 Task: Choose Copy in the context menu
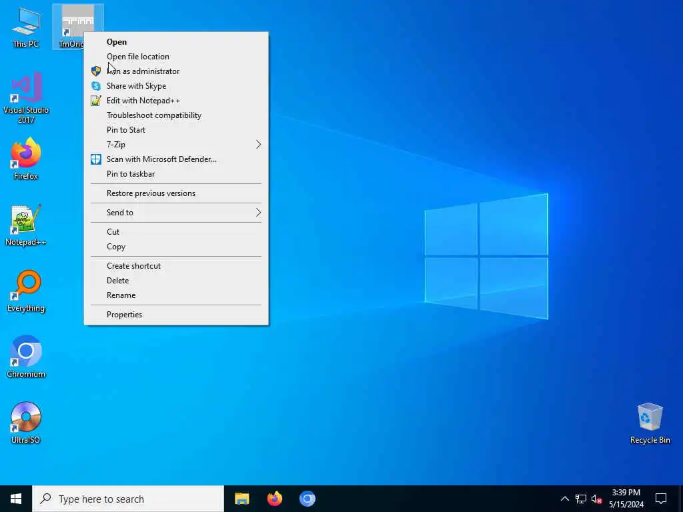[x=176, y=247]
